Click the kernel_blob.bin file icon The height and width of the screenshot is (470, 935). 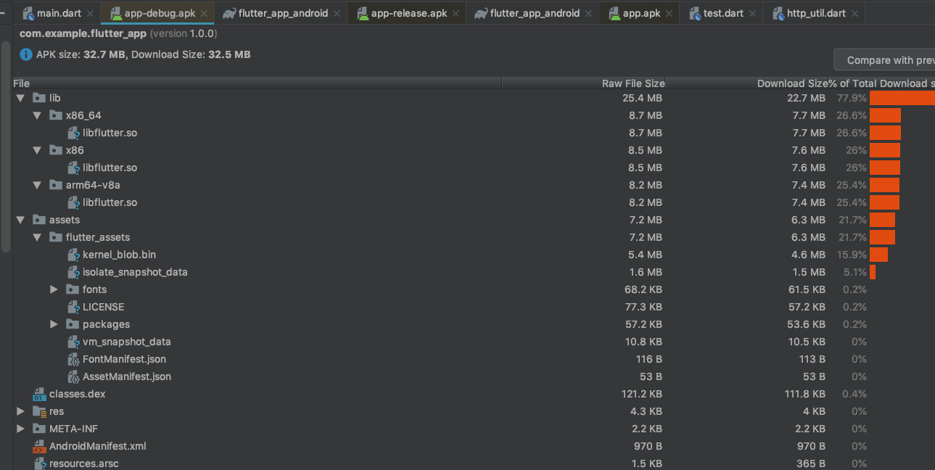coord(73,255)
